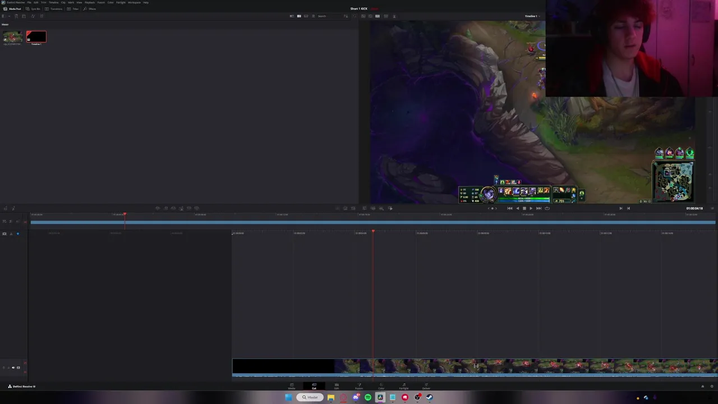718x404 pixels.
Task: Open the Edit menu
Action: click(x=36, y=2)
